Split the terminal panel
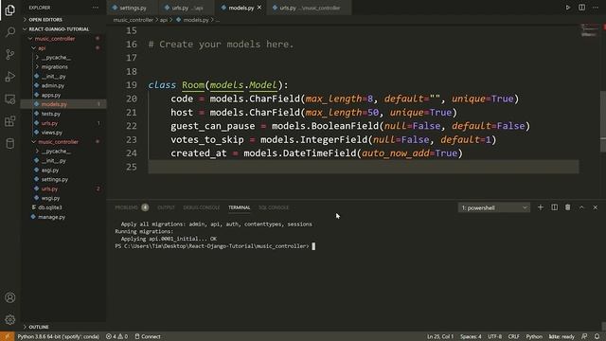The image size is (606, 341). [x=554, y=207]
